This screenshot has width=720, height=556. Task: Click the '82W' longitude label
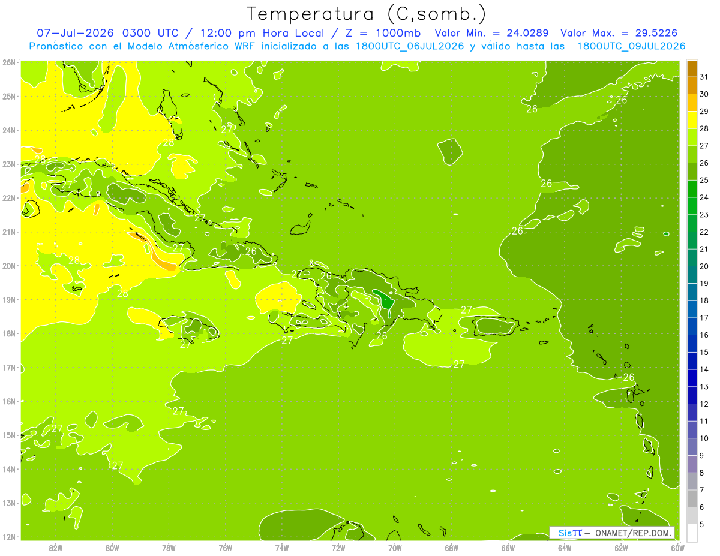(x=56, y=548)
